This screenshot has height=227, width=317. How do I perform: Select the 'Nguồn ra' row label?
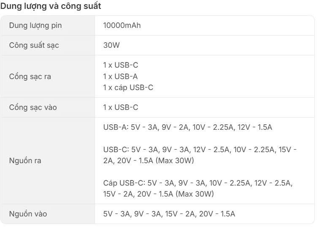tap(25, 161)
